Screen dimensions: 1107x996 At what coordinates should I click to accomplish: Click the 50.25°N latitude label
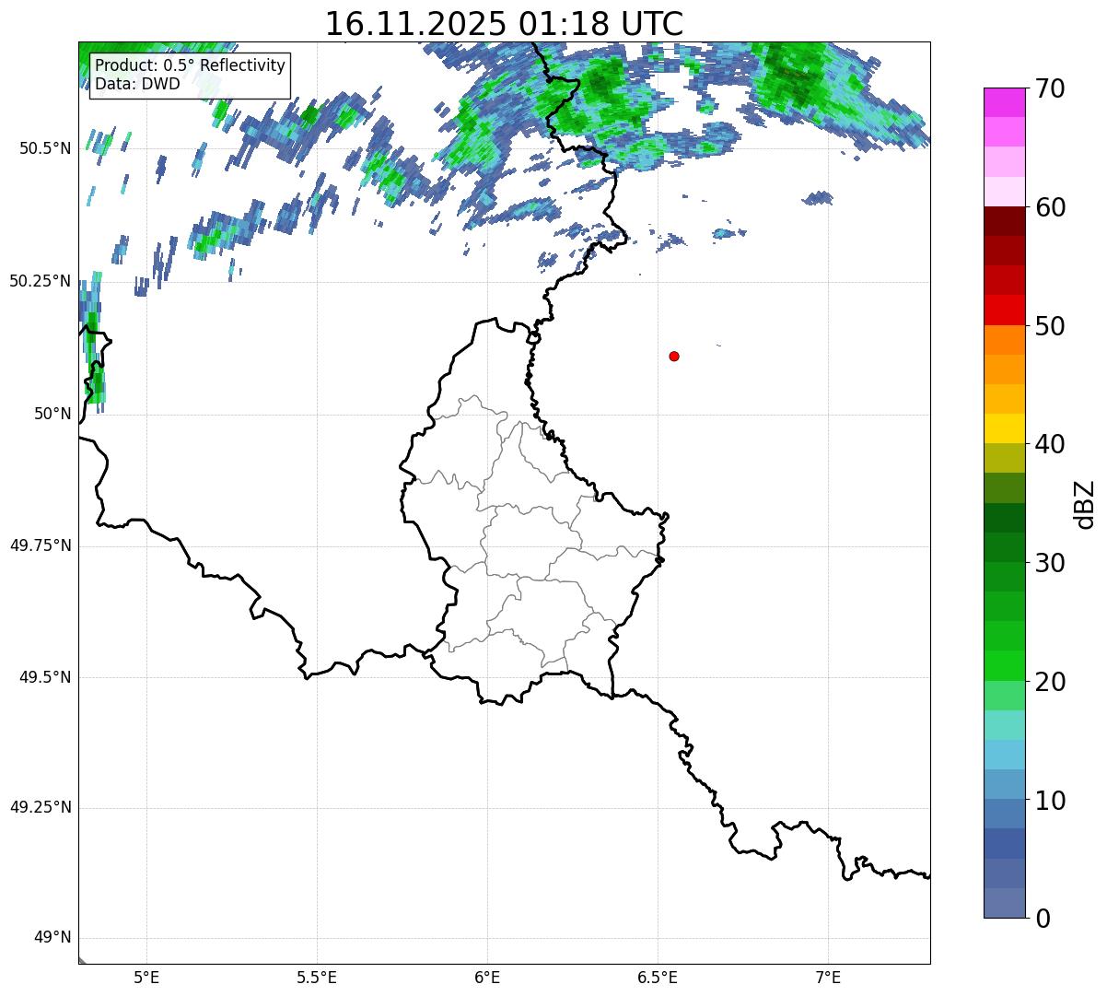click(41, 281)
